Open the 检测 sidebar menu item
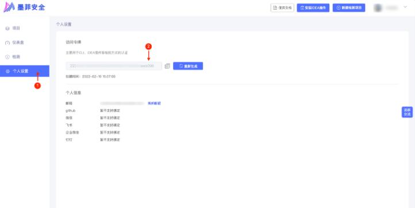415x208 pixels. coord(25,57)
